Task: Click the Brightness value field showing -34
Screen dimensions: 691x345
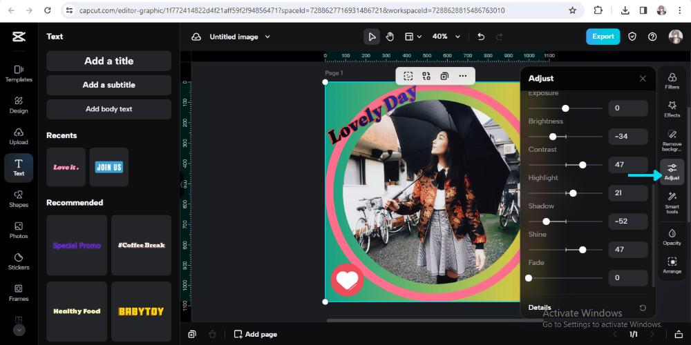Action: pos(628,137)
